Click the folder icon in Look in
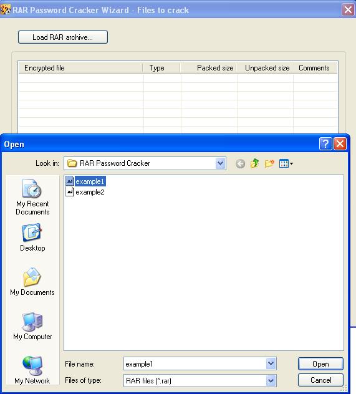356x394 pixels. [72, 163]
